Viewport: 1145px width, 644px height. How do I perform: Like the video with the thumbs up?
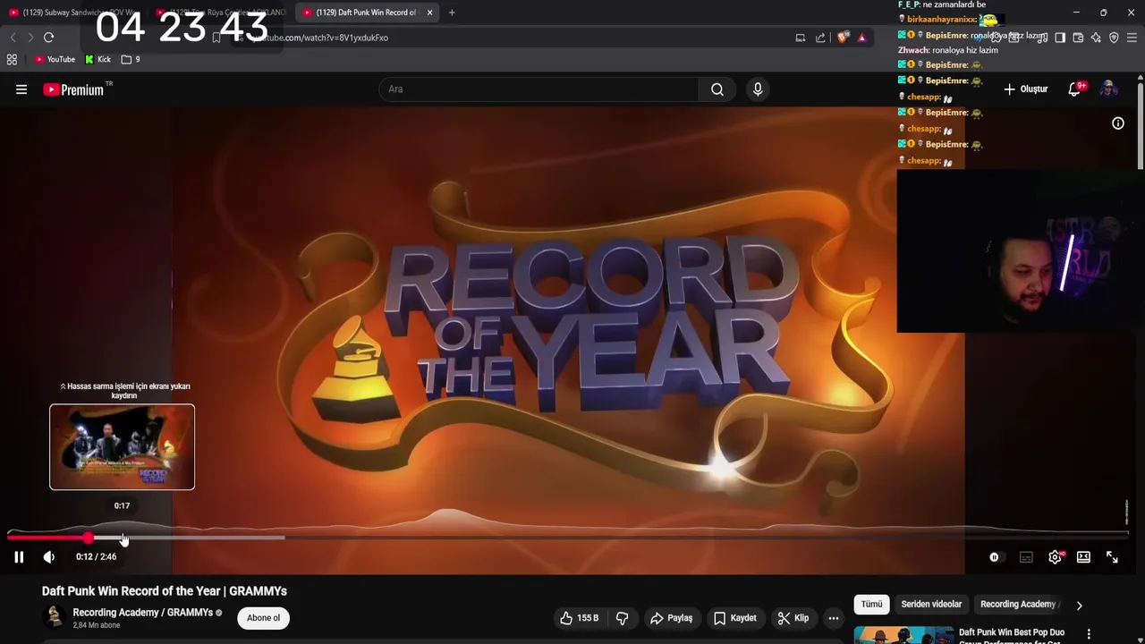pyautogui.click(x=579, y=618)
